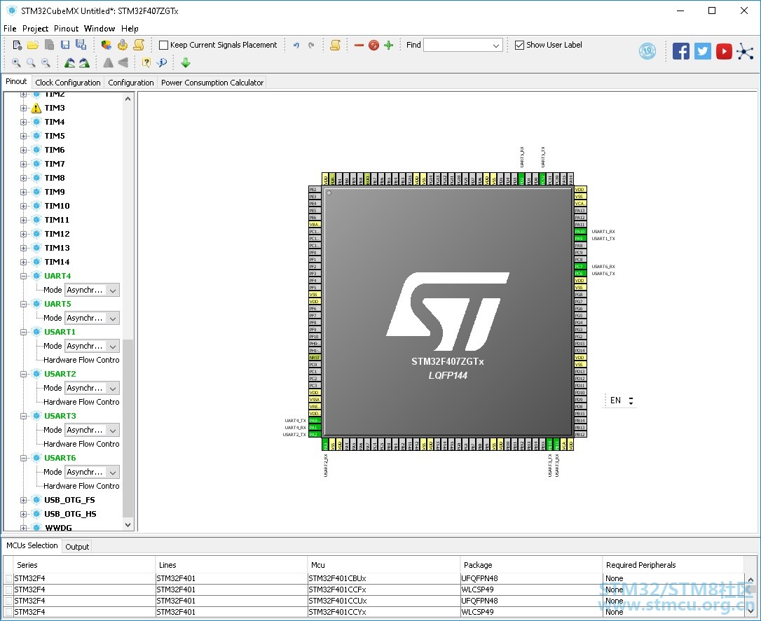Switch to the Configuration tab
This screenshot has width=761, height=621.
pyautogui.click(x=130, y=83)
